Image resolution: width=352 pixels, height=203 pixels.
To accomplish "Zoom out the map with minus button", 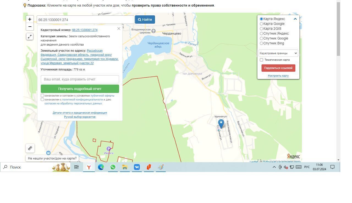I will tap(30, 27).
